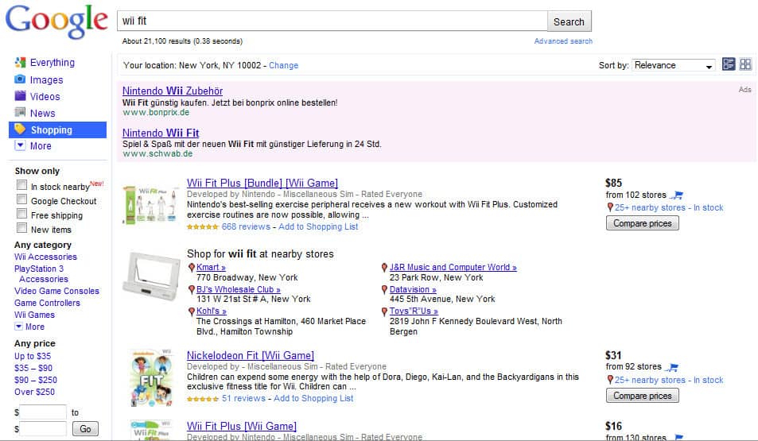Screen dimensions: 758x441
Task: Select Shopping search tab
Action: pos(57,130)
